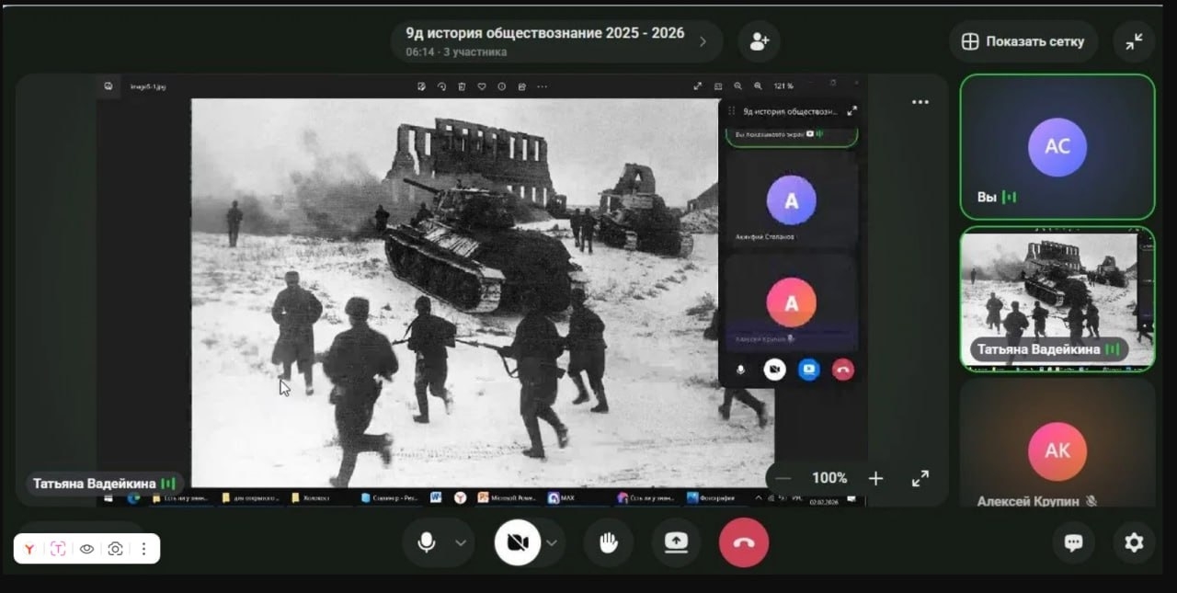
Task: Click the Показать сетку button
Action: coord(1023,41)
